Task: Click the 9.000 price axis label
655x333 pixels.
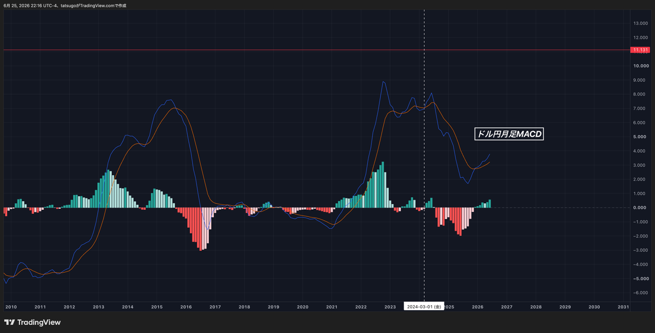Action: click(x=640, y=80)
